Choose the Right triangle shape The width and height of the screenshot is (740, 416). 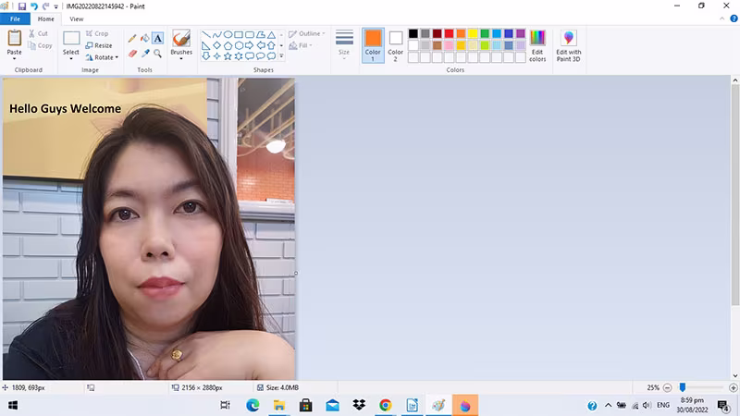pyautogui.click(x=205, y=45)
